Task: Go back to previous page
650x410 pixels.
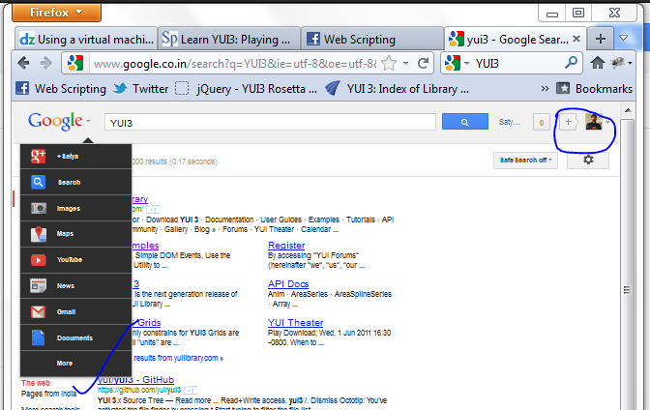Action: [23, 63]
